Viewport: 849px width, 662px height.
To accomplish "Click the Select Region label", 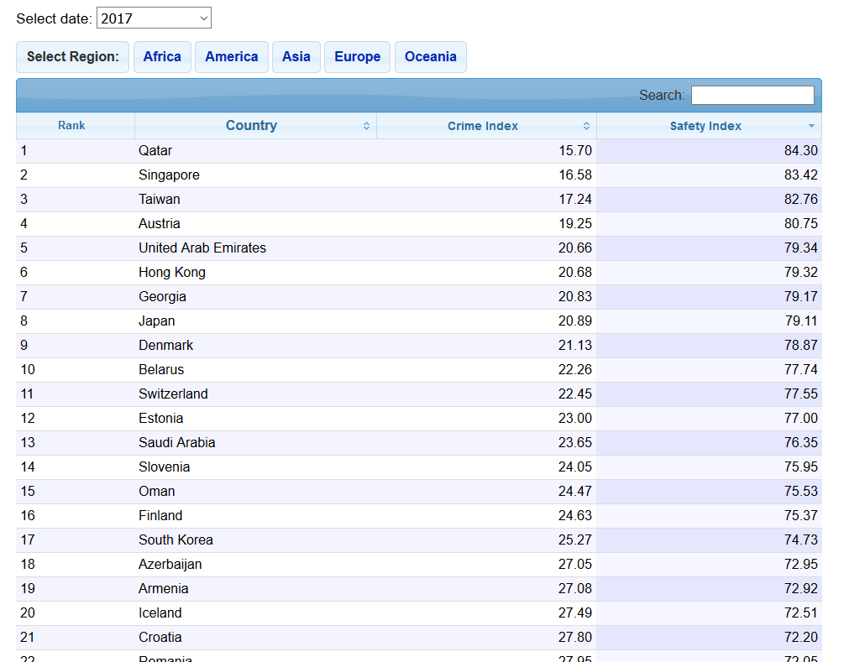I will click(x=73, y=57).
